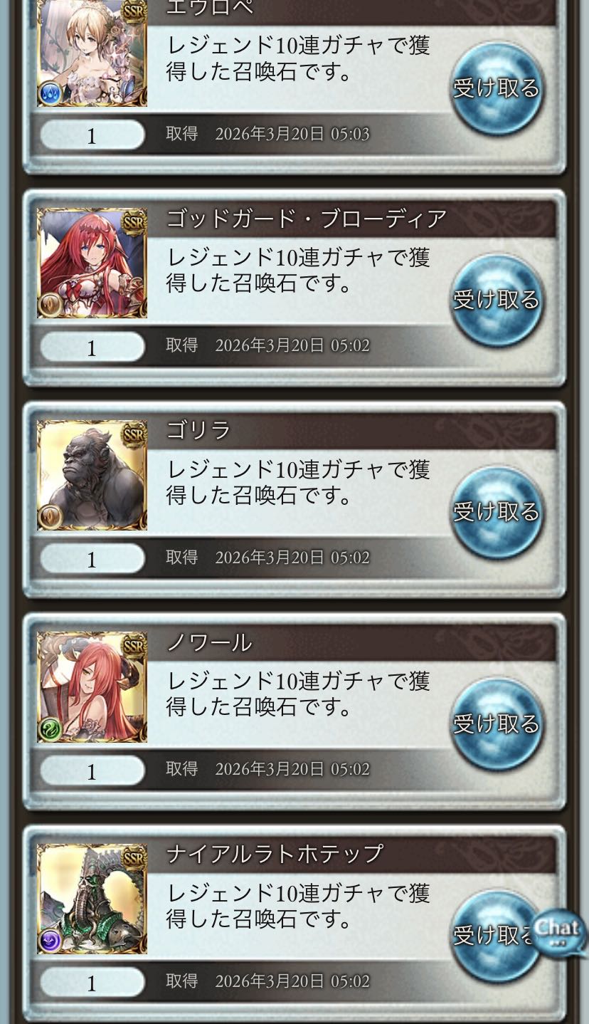Screen dimensions: 589x1024
Task: Tap the ノワール summon portrait
Action: [92, 686]
